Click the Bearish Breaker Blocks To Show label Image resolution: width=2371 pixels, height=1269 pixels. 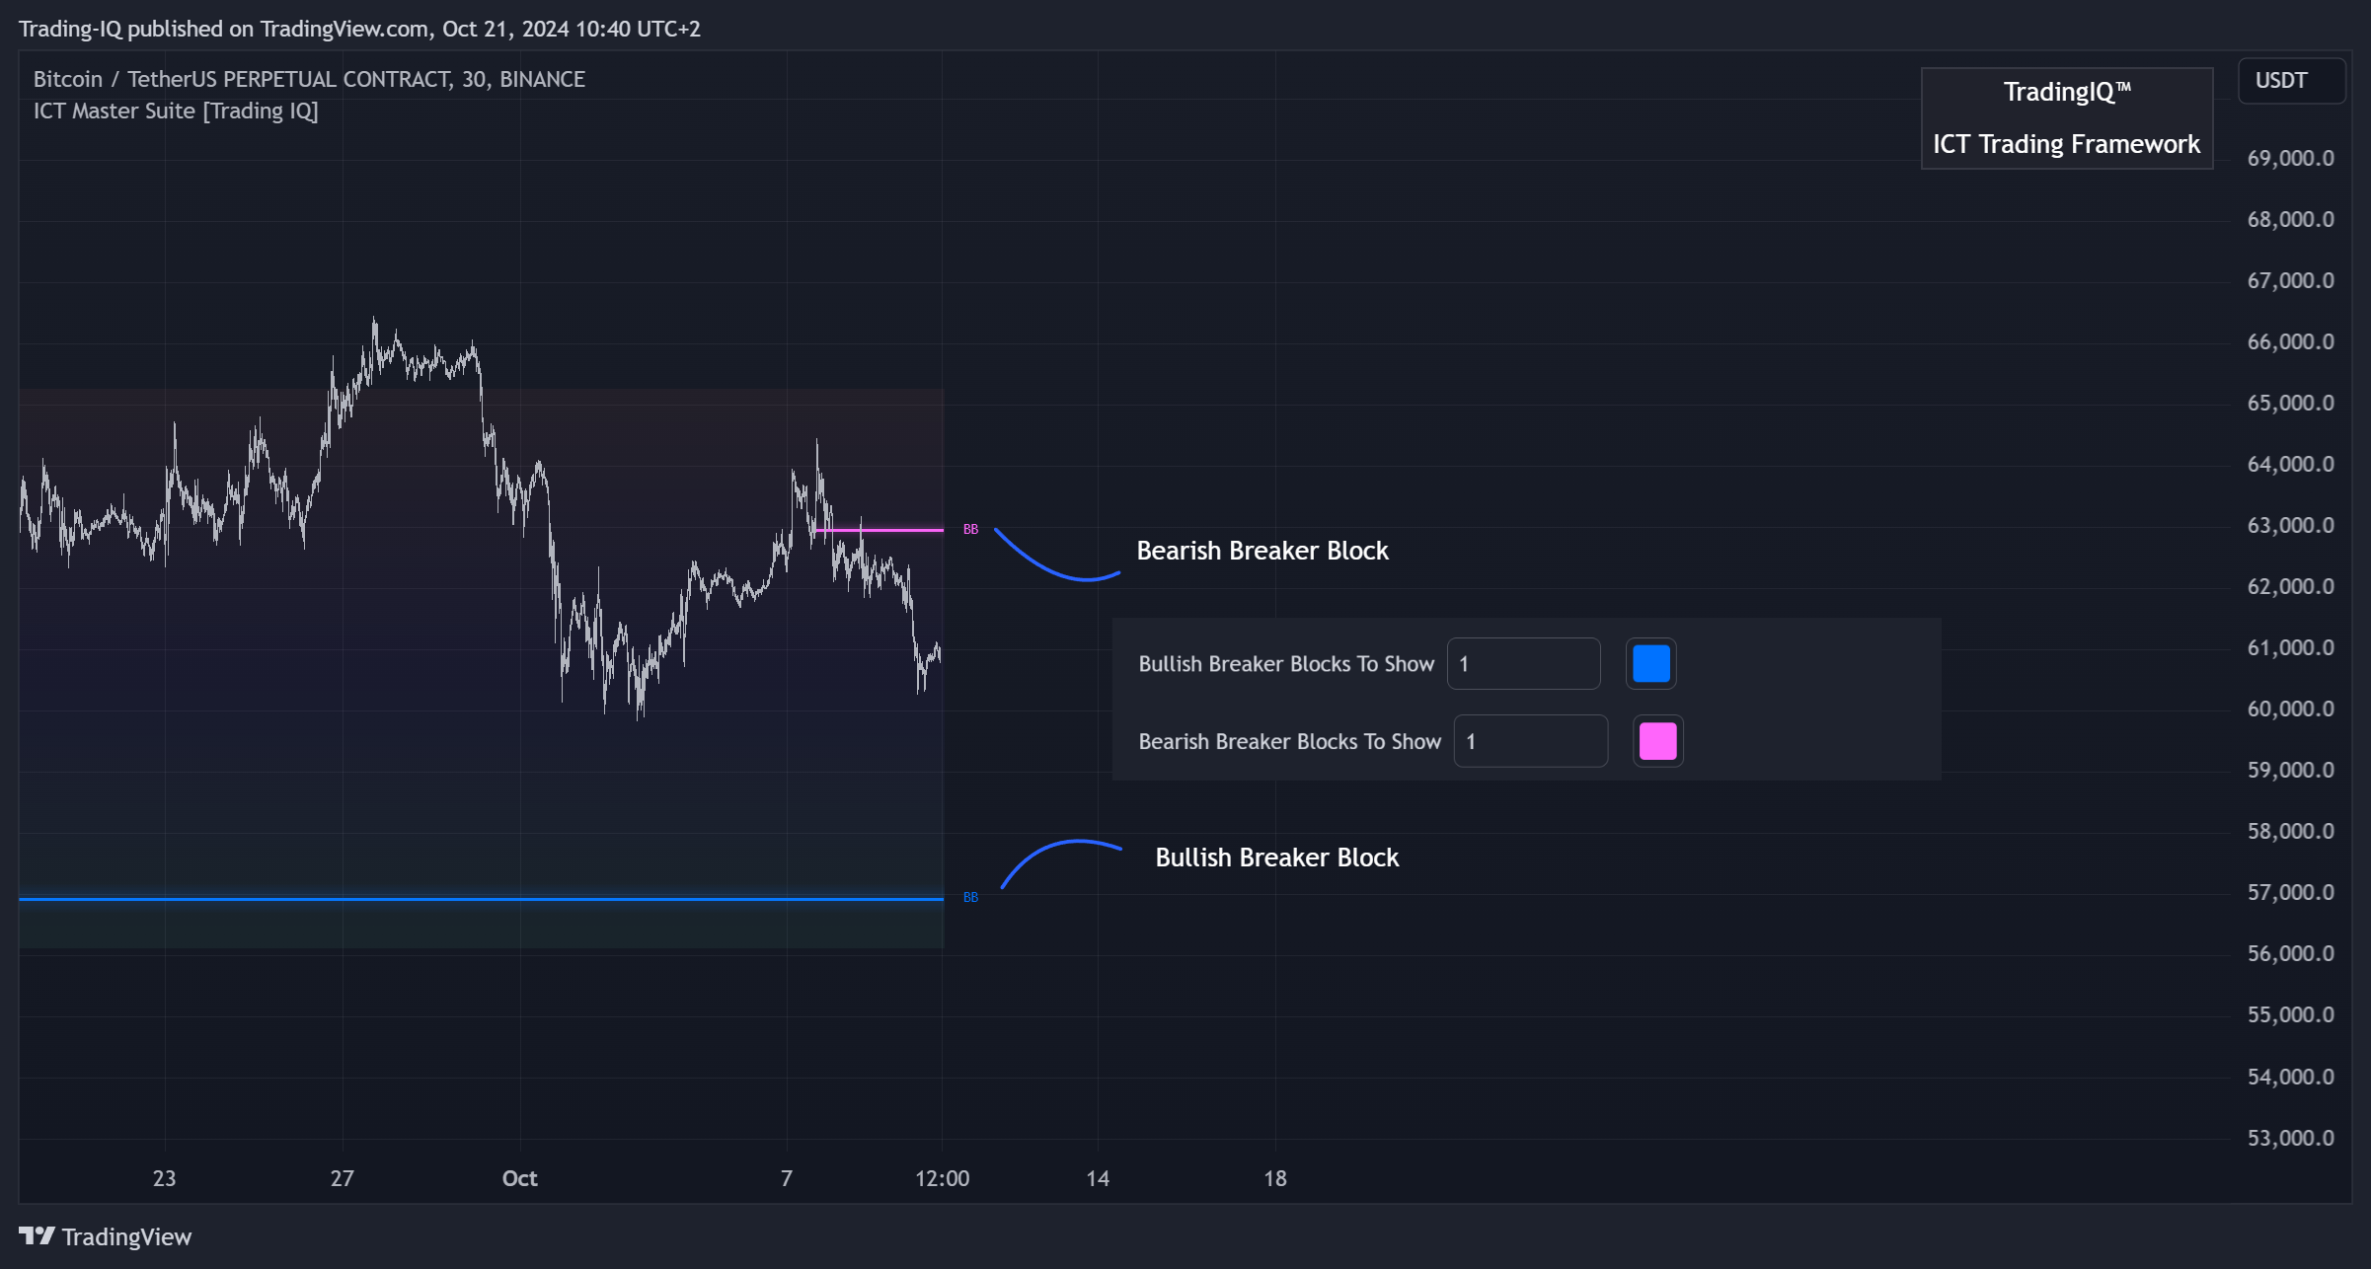click(1289, 741)
